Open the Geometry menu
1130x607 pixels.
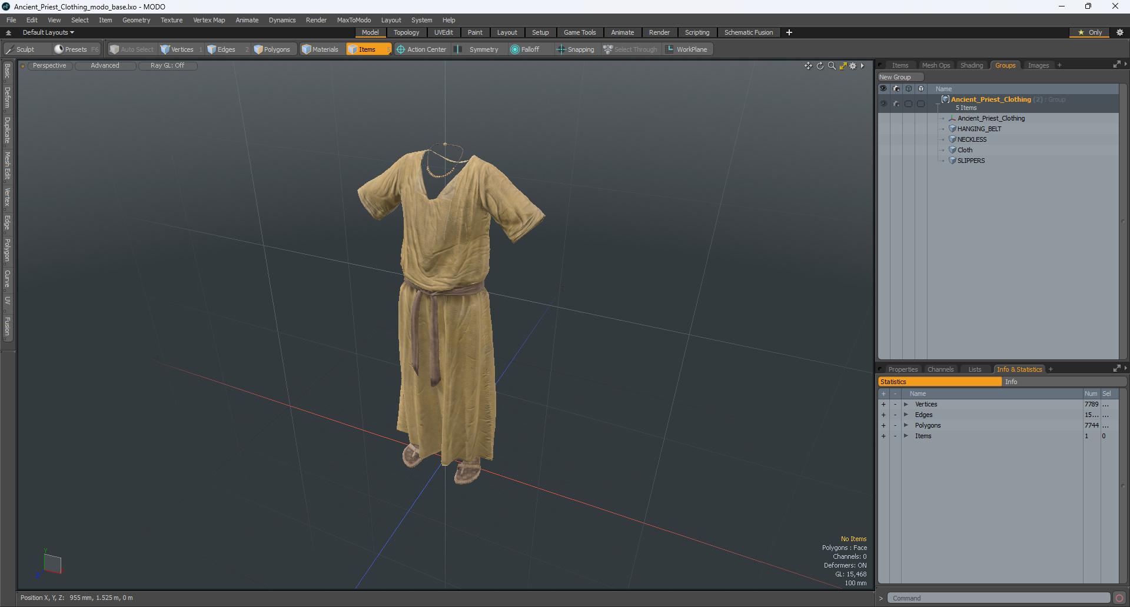click(x=136, y=20)
